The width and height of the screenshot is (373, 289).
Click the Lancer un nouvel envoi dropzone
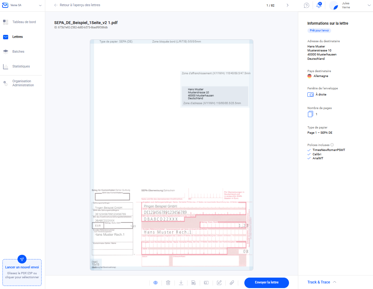click(22, 272)
